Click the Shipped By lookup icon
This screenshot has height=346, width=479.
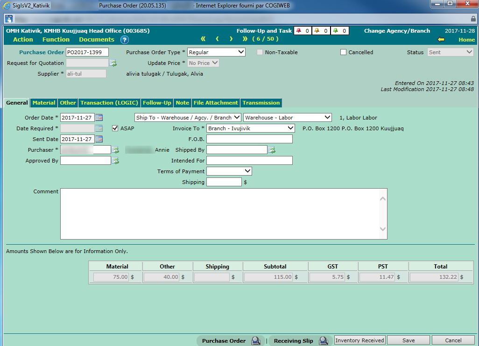point(272,150)
